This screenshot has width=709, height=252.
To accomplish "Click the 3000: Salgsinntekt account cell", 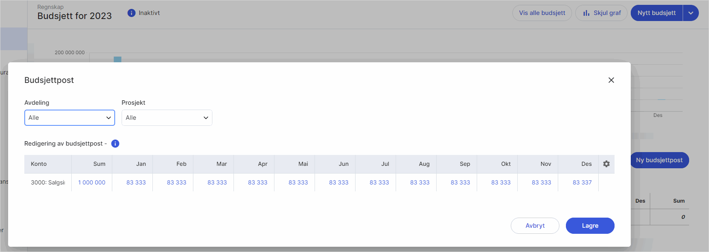I will click(x=48, y=182).
